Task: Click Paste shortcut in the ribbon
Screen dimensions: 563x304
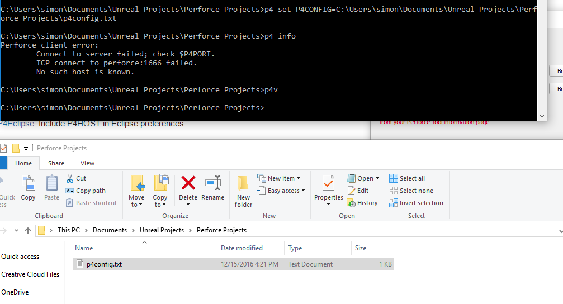Action: click(x=92, y=203)
